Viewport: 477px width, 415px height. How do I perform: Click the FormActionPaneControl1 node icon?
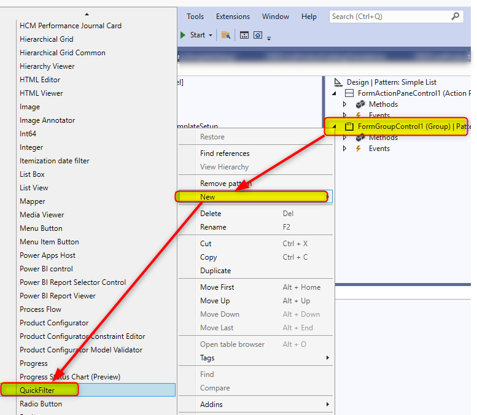coord(349,93)
